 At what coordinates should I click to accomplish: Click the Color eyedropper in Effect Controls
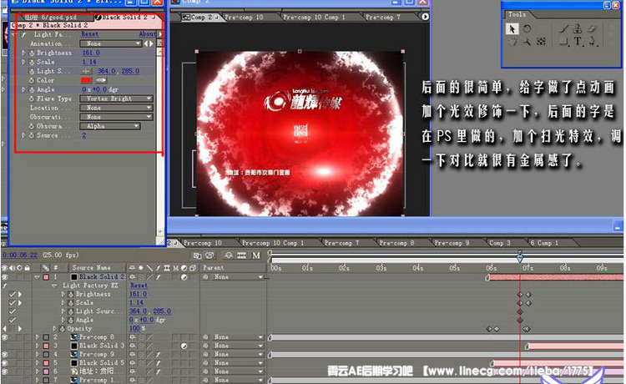[x=101, y=80]
